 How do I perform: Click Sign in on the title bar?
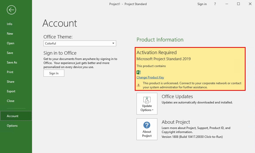tap(202, 4)
